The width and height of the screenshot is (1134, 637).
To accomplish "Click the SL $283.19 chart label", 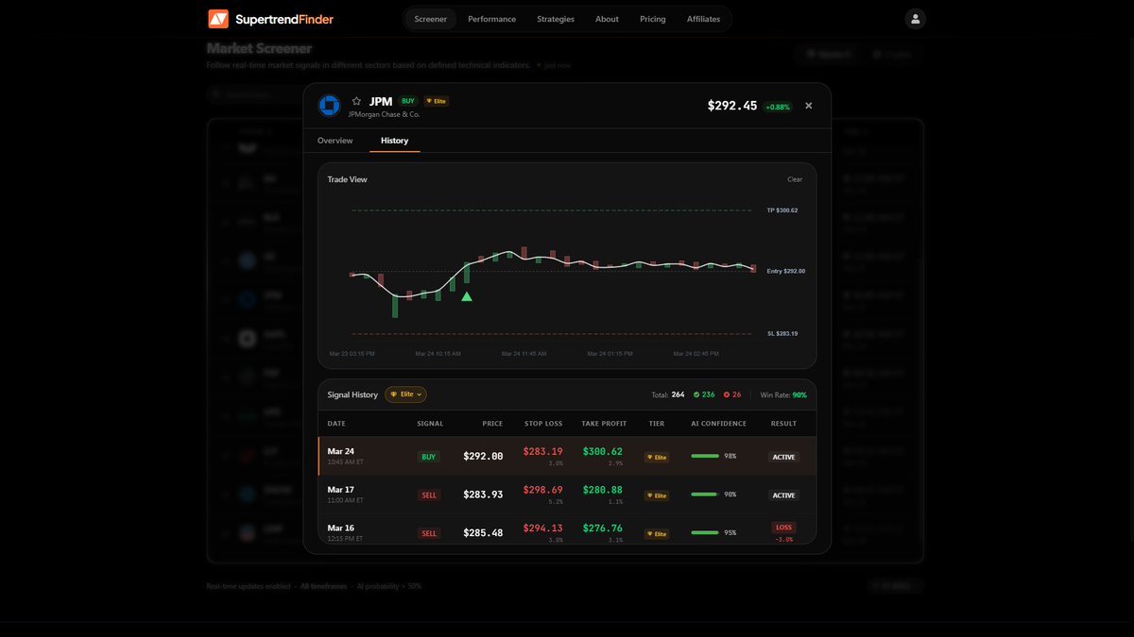I will [782, 334].
